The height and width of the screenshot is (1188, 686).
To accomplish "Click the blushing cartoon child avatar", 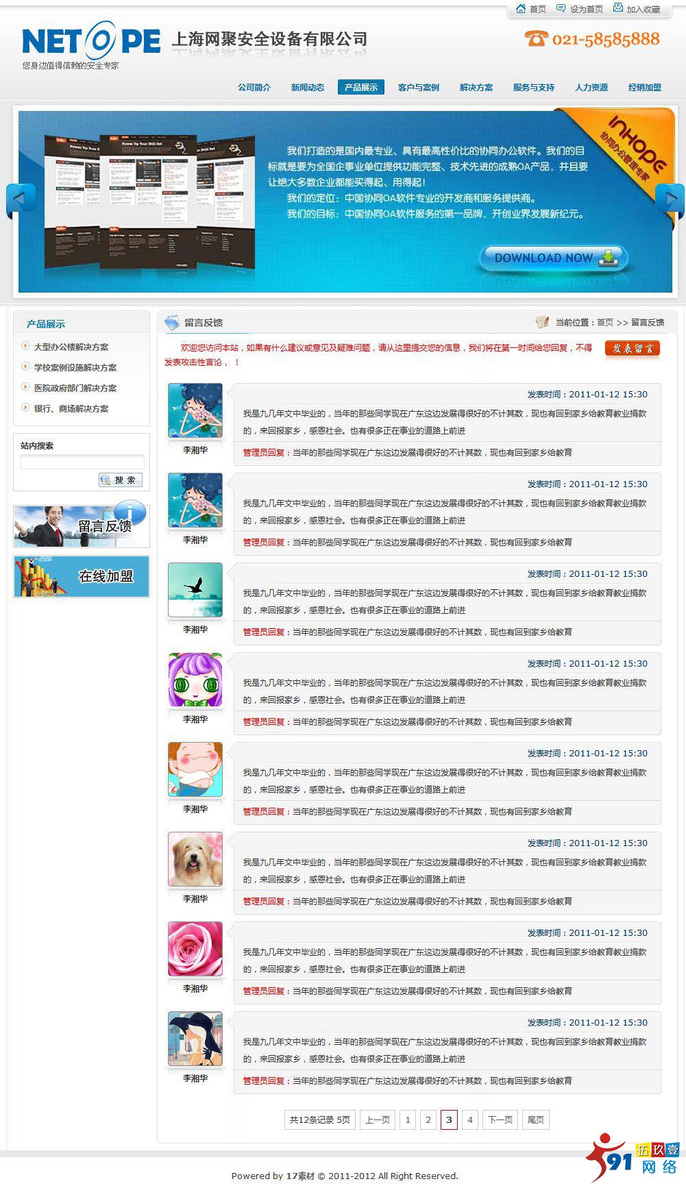I will click(195, 769).
